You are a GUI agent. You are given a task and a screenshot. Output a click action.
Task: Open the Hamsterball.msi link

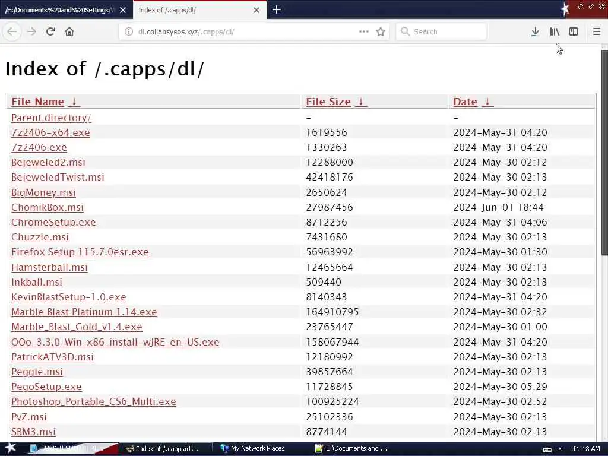[49, 267]
